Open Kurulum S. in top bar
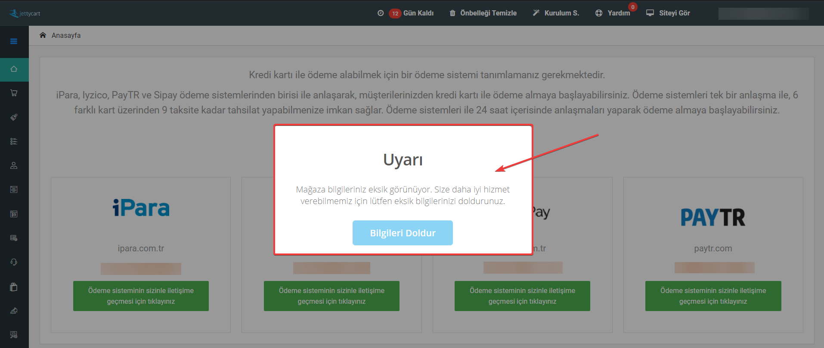This screenshot has width=824, height=348. 562,13
